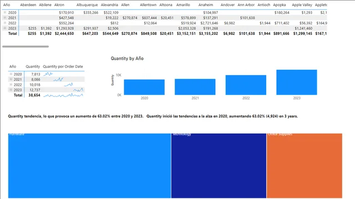
Task: Select the 2021 bar in Quantity chart
Action: pyautogui.click(x=195, y=87)
